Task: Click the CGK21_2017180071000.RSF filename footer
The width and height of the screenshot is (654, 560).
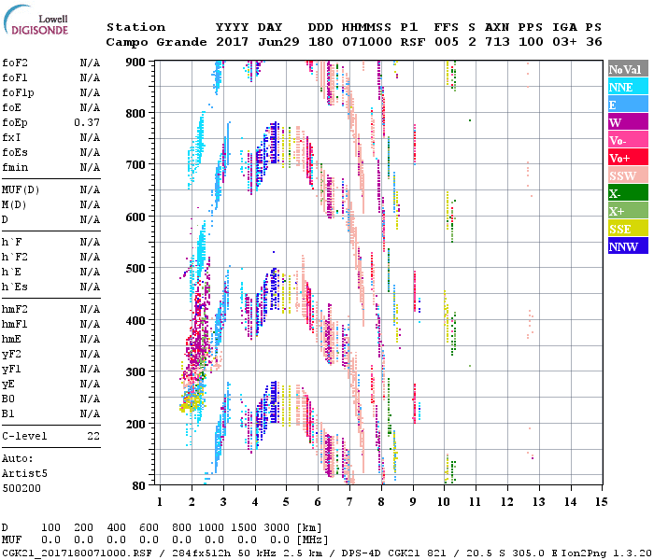Action: (x=77, y=553)
